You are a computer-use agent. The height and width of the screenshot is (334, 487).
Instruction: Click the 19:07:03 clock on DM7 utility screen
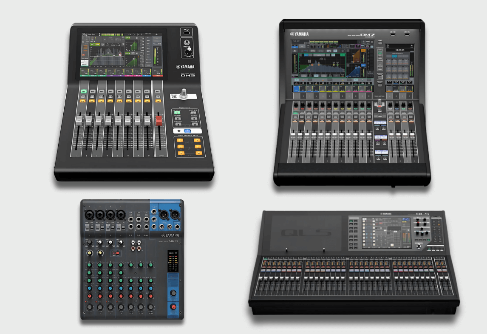tap(400, 50)
